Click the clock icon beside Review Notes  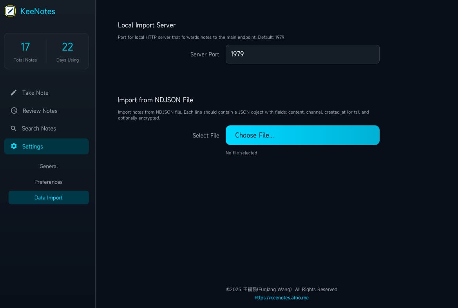pos(14,111)
